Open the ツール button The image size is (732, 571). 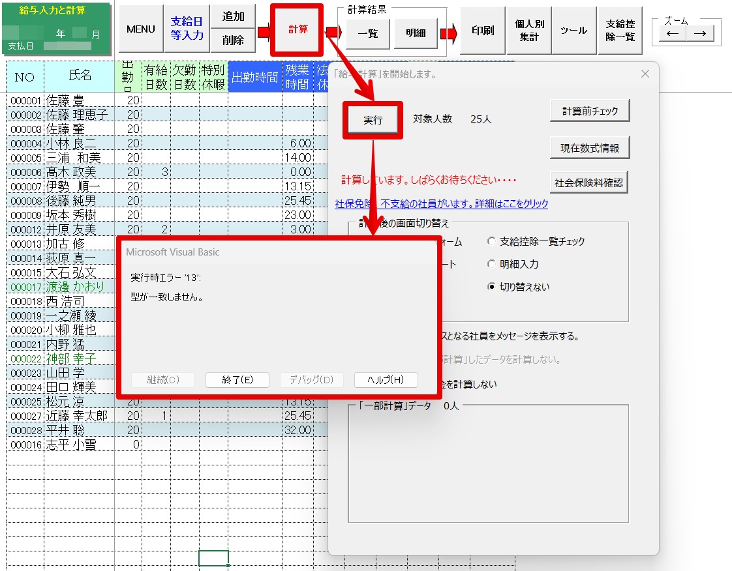(x=573, y=31)
